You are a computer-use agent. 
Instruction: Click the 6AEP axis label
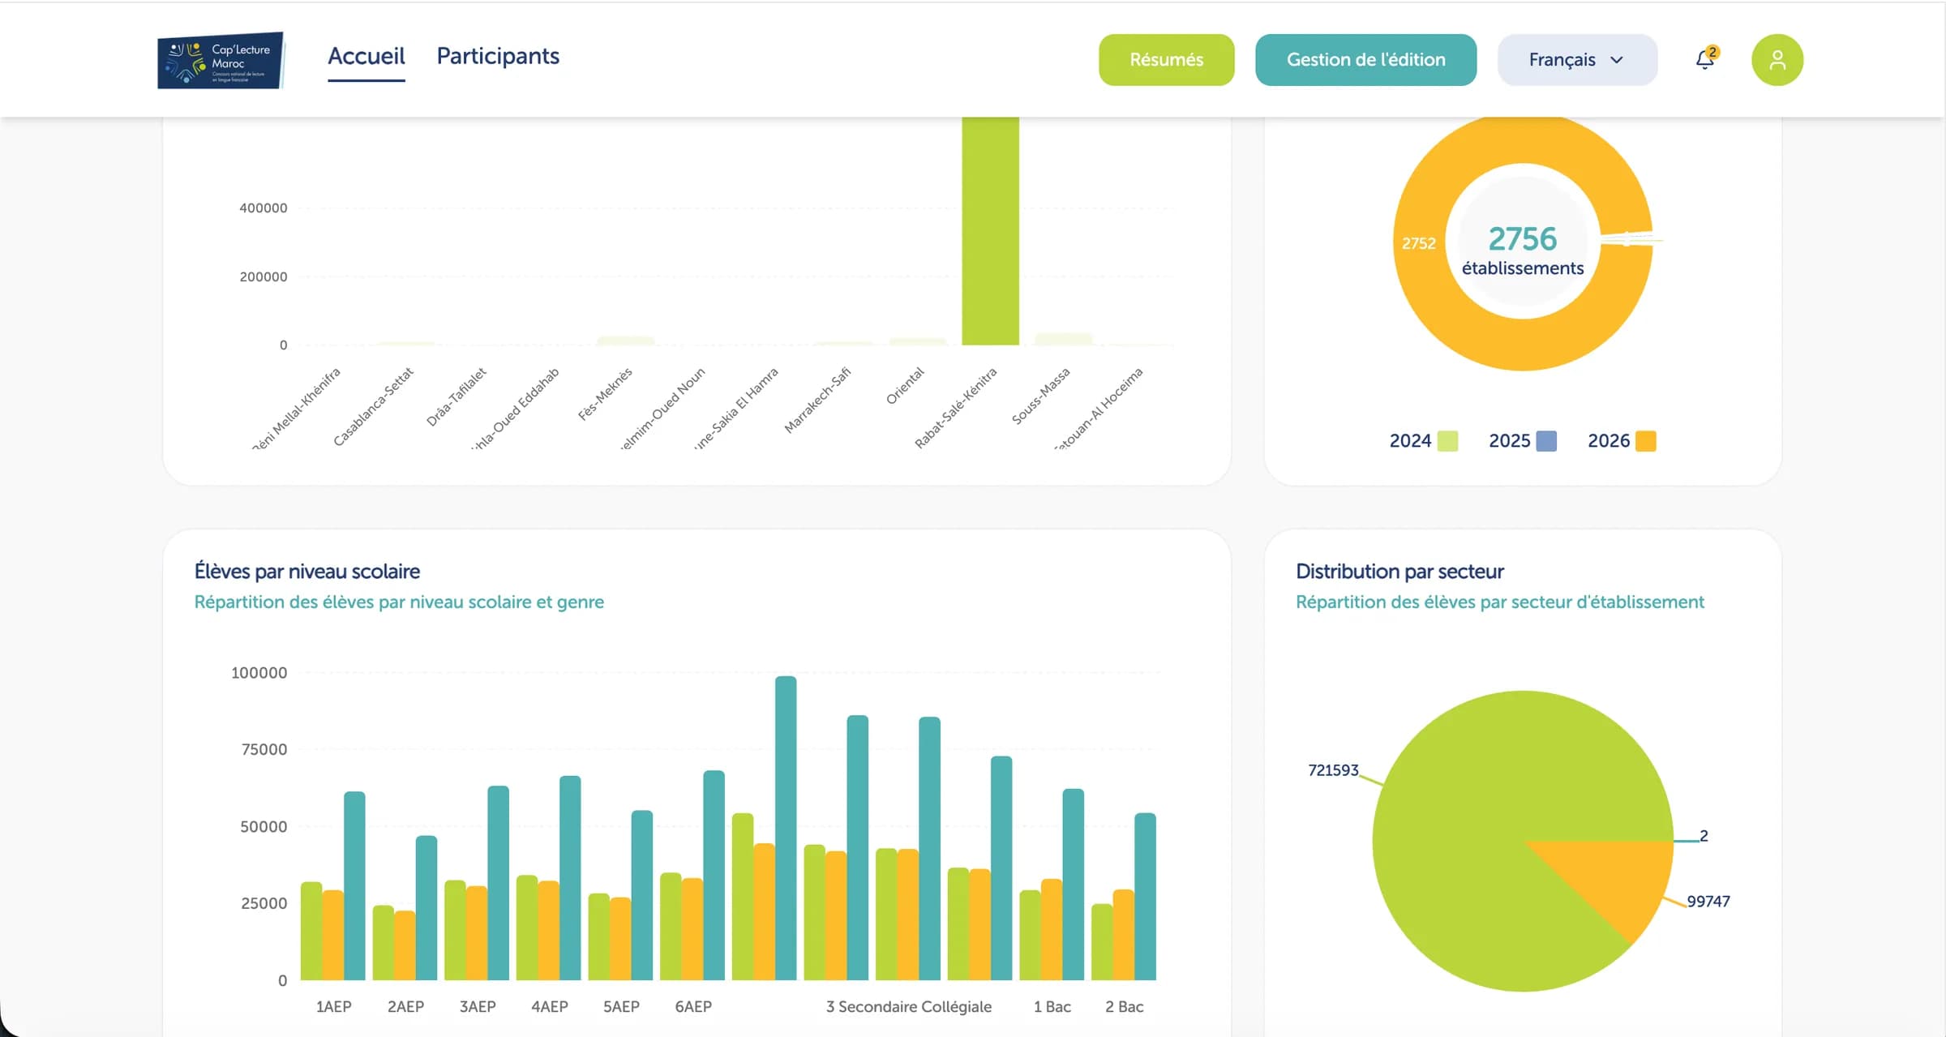tap(693, 1007)
